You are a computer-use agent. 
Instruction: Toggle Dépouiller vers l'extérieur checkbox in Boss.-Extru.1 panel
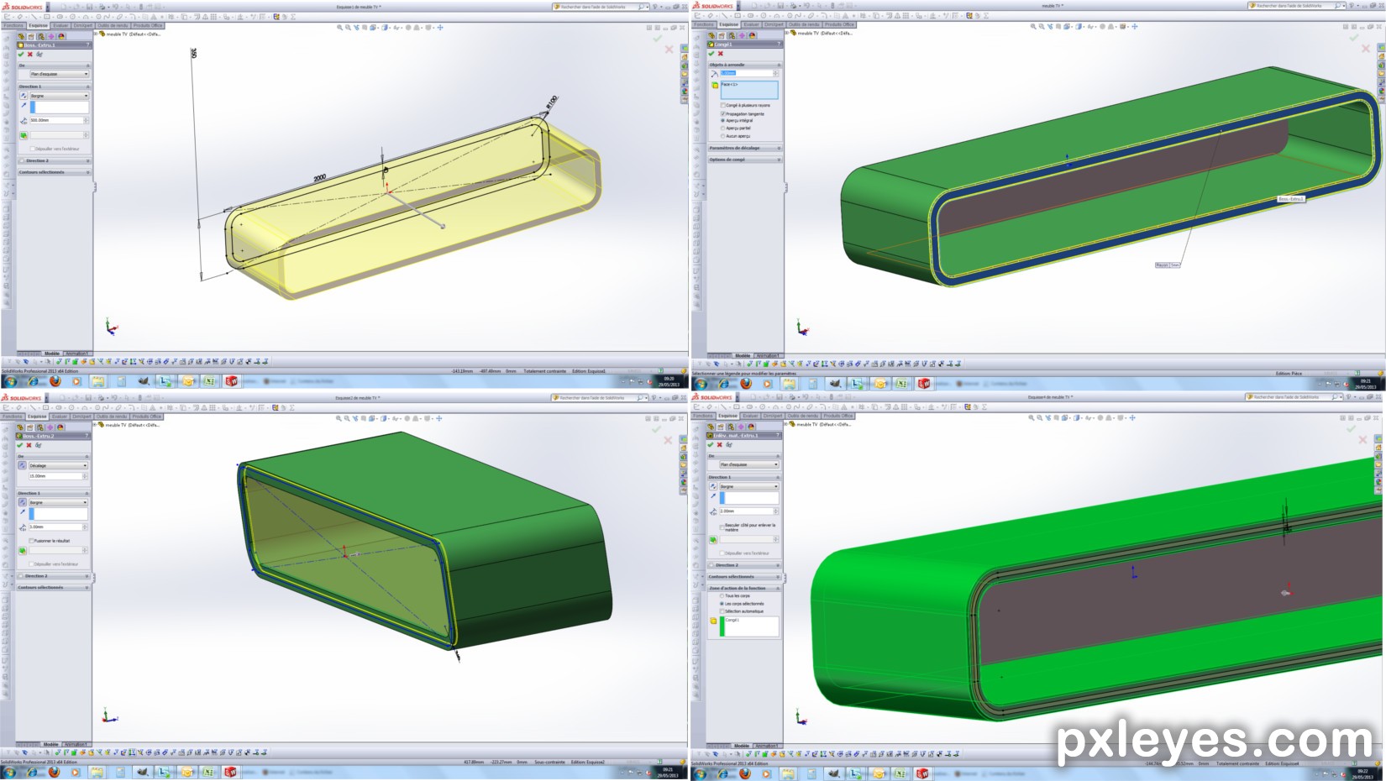click(32, 149)
